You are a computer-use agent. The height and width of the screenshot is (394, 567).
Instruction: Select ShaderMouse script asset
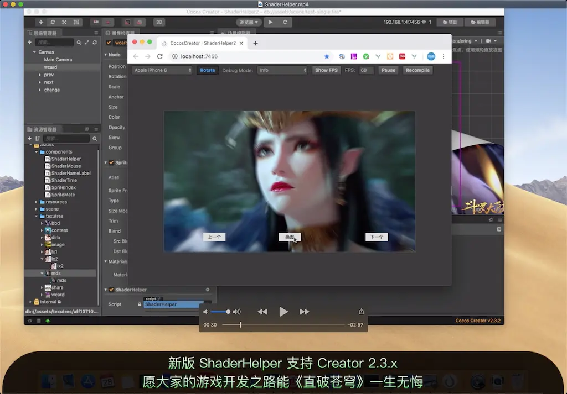pyautogui.click(x=66, y=166)
